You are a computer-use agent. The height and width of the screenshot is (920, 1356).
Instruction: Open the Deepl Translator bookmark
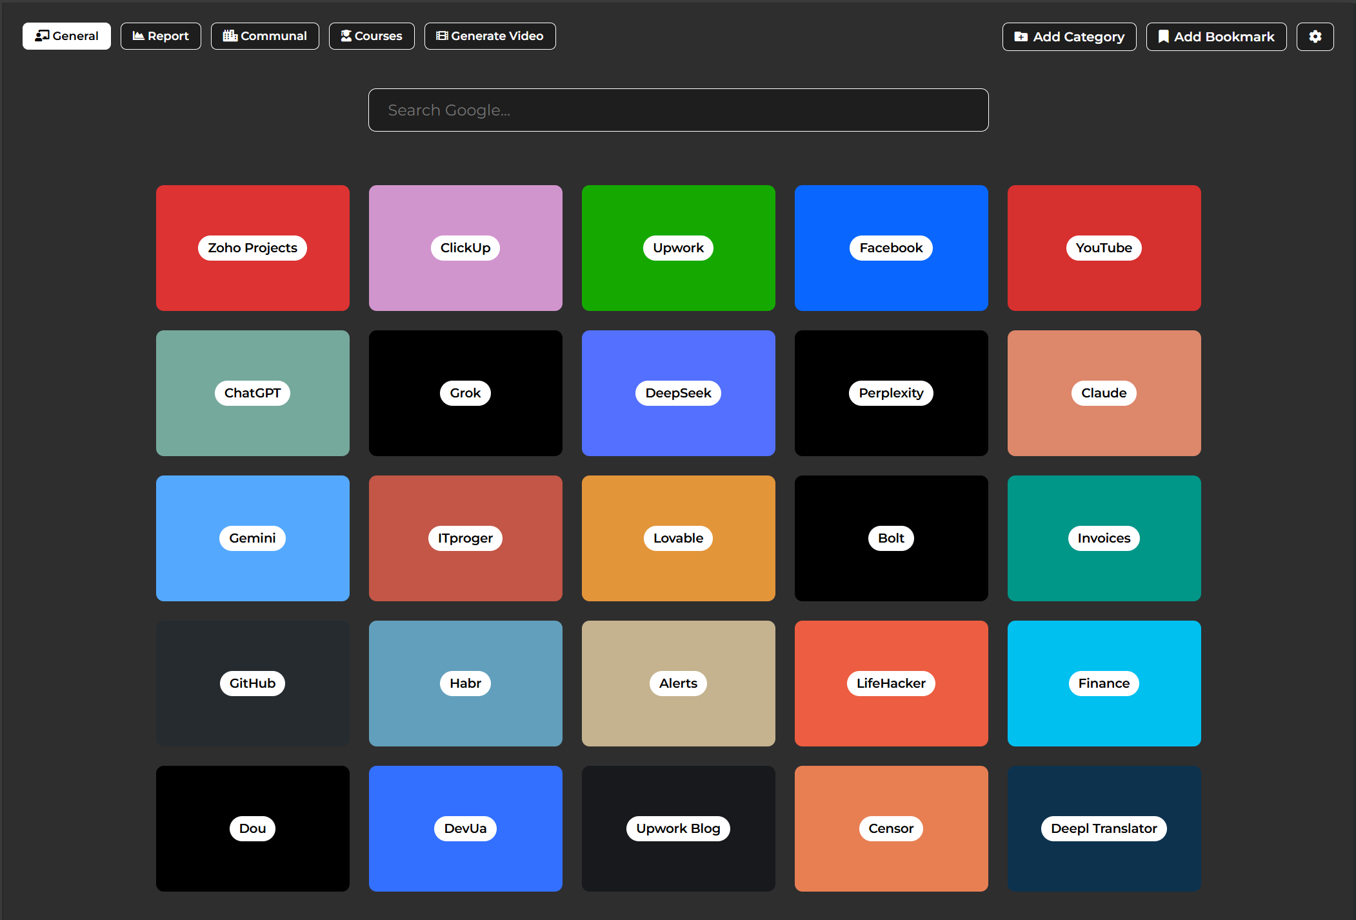[x=1104, y=828]
